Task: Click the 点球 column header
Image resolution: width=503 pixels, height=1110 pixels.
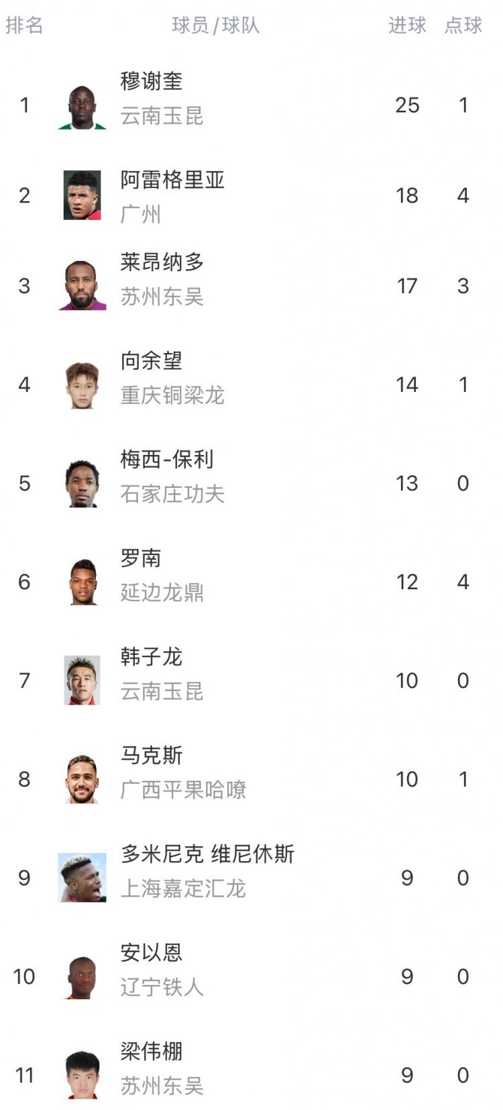Action: click(463, 26)
